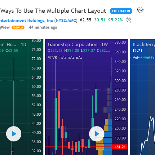Open the BlackBerry chart thumbnail
Screen dimensions: 155x155
coord(143,97)
